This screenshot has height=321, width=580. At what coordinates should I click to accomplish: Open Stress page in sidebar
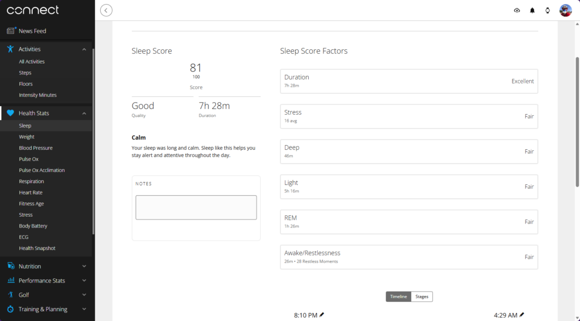pyautogui.click(x=26, y=214)
